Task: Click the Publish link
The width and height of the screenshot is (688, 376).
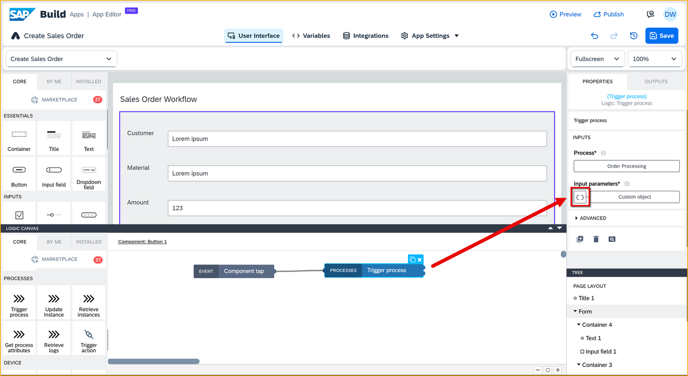Action: pos(609,14)
